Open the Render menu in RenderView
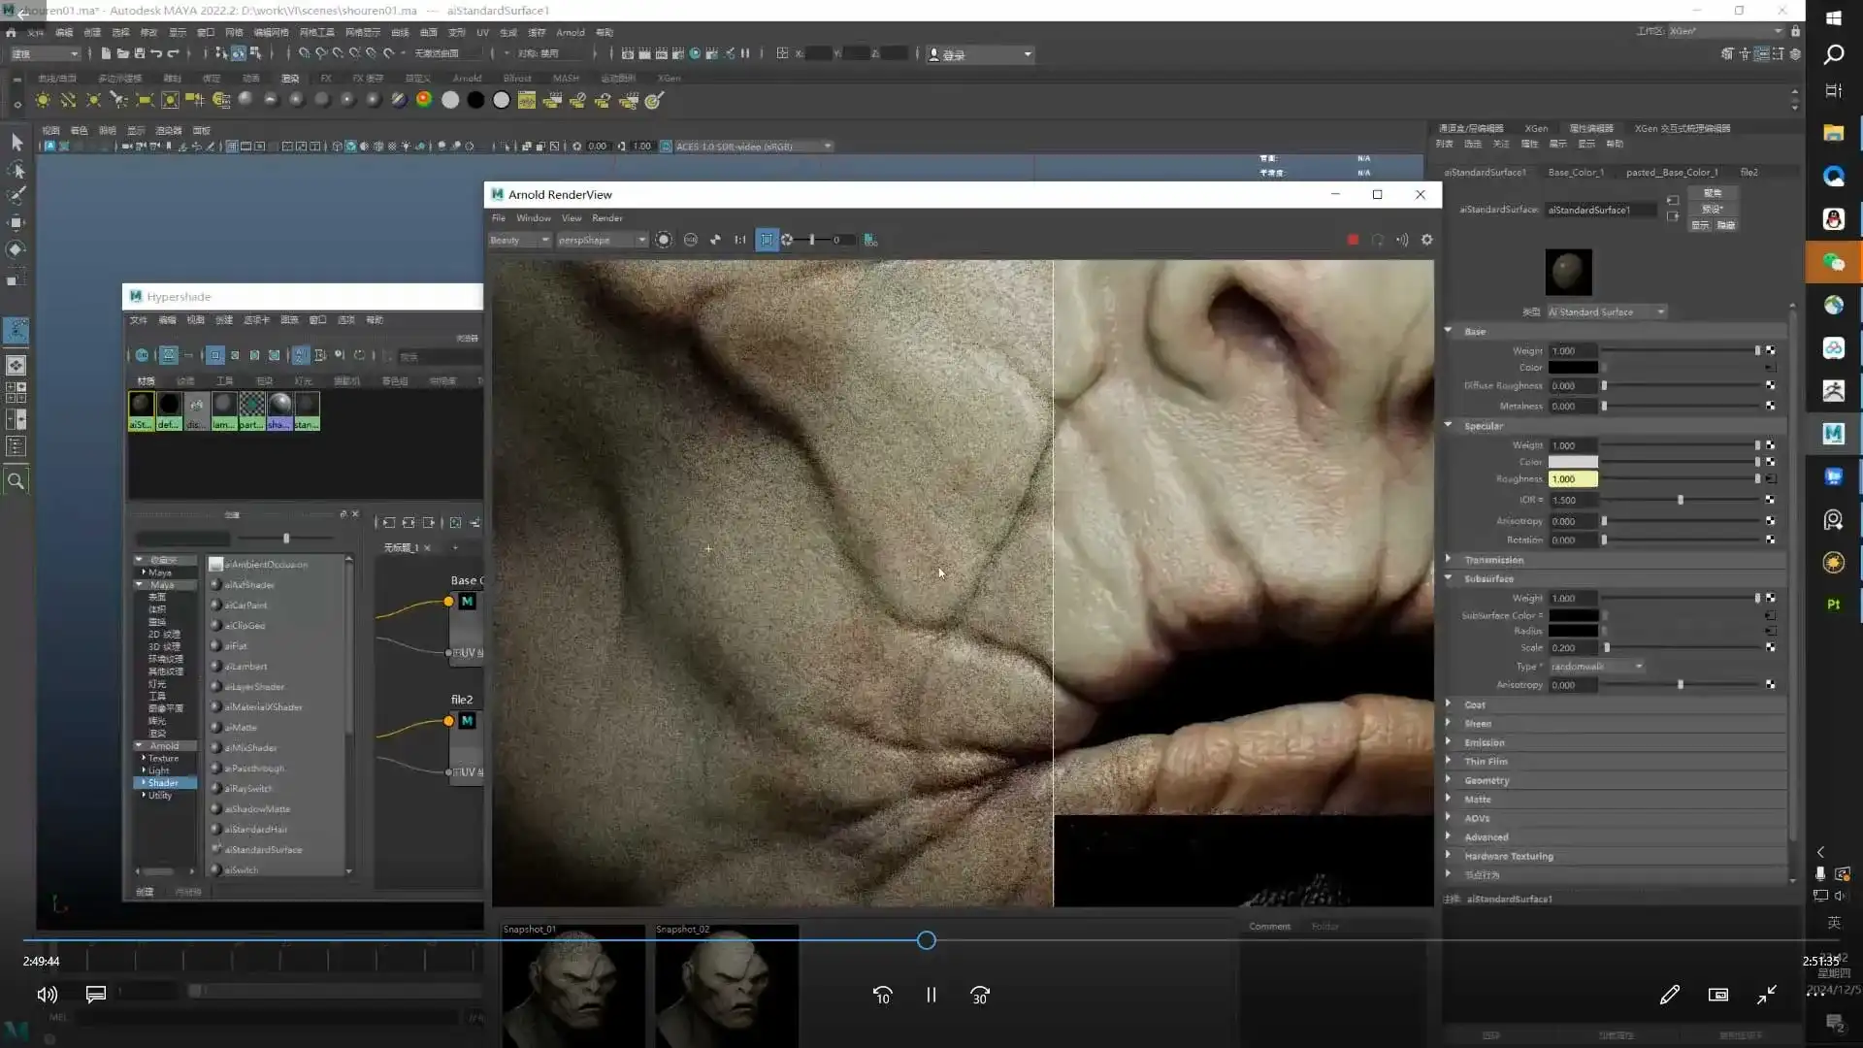Screen dimensions: 1863x1048 606,218
